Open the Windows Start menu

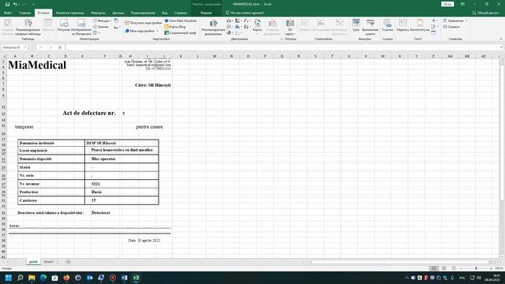tap(9, 278)
